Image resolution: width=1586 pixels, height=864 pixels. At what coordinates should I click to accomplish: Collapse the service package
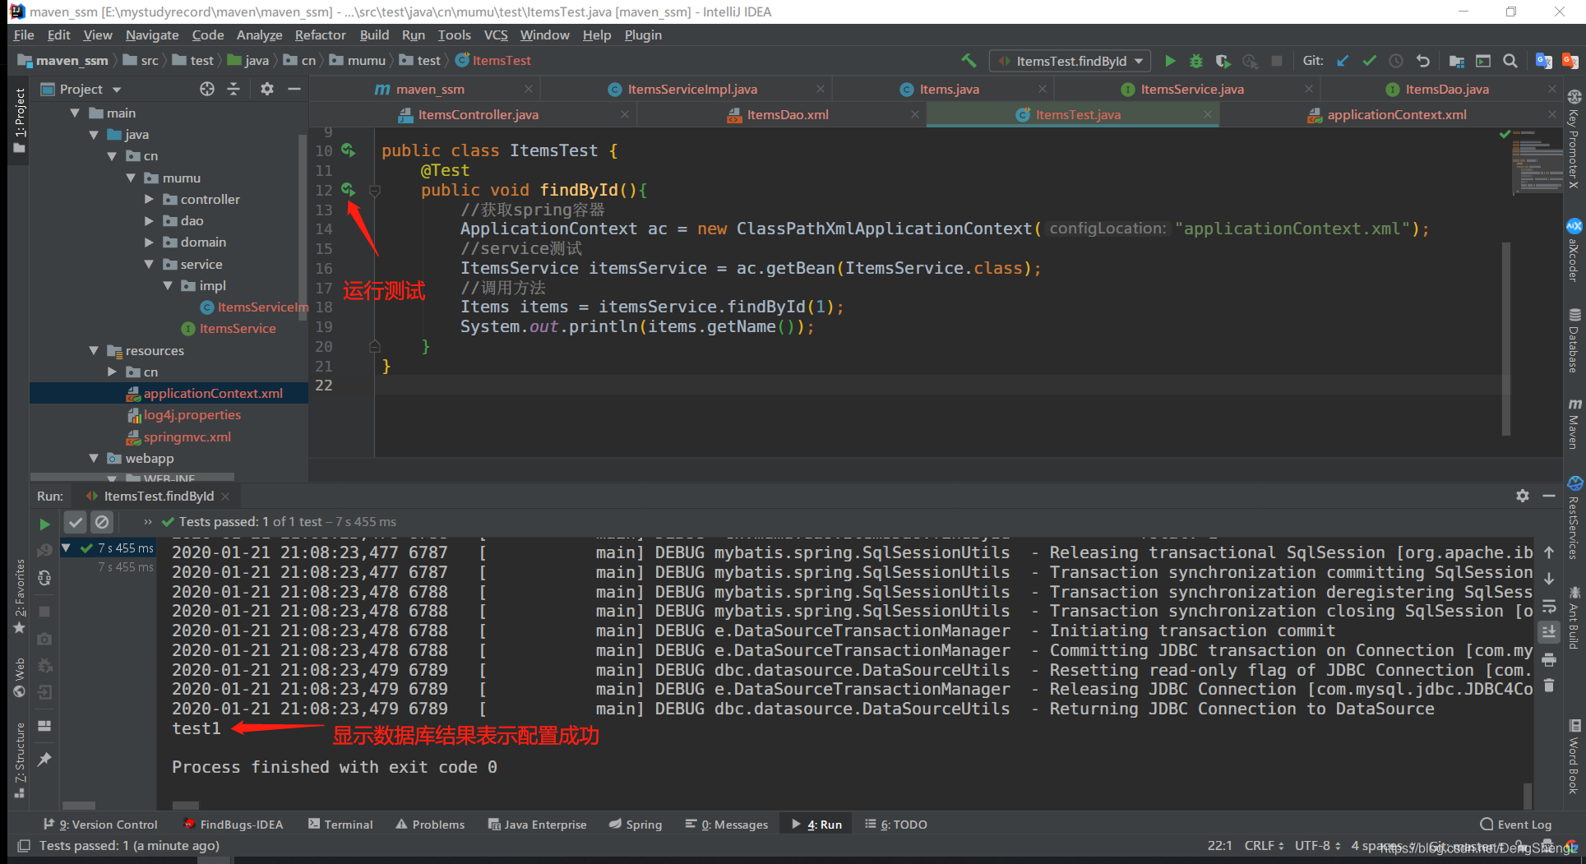tap(149, 264)
